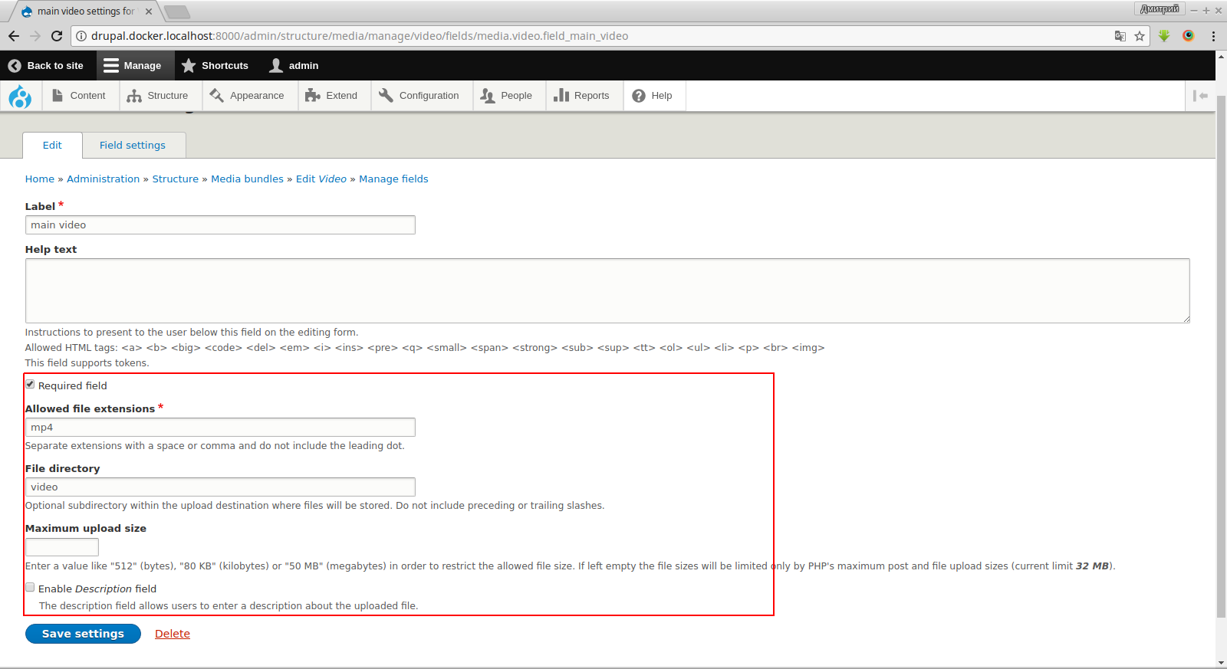Focus the Label text field

(220, 225)
